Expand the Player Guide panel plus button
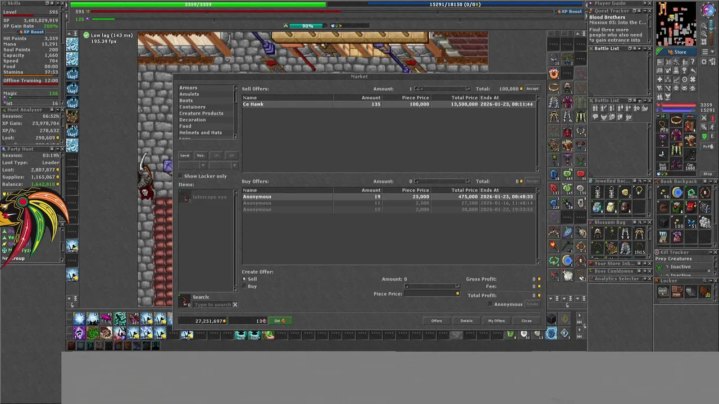The image size is (719, 404). point(645,3)
